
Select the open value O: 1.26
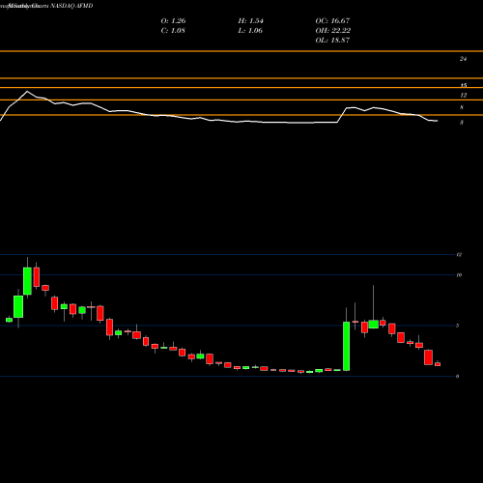[173, 20]
